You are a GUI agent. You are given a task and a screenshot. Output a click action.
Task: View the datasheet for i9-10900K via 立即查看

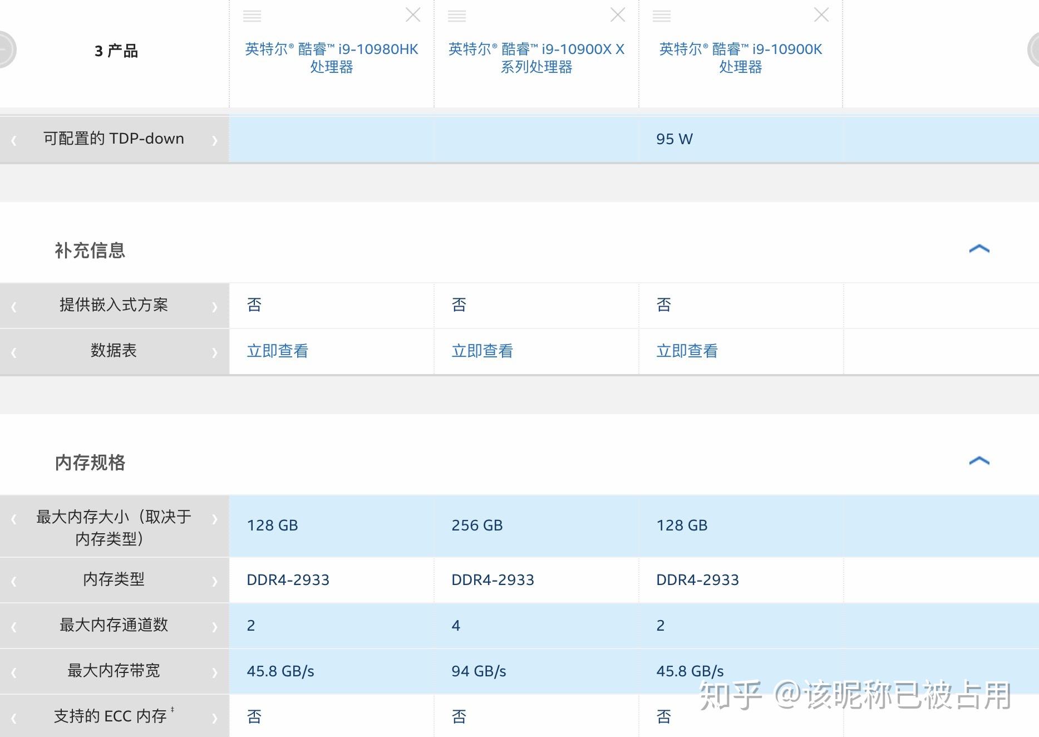click(687, 351)
